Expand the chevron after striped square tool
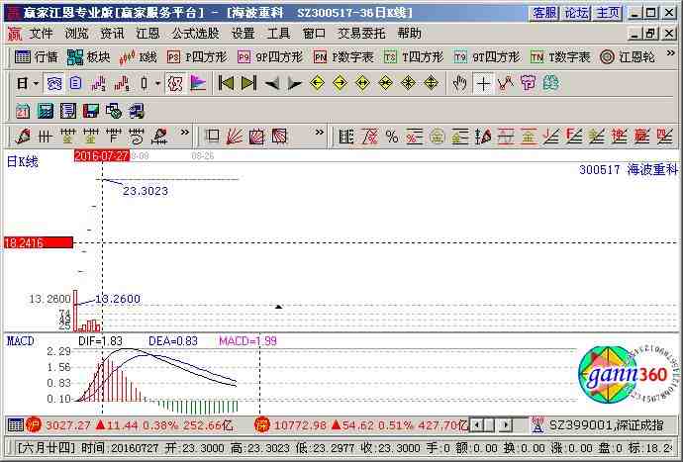The image size is (683, 462). [x=320, y=132]
